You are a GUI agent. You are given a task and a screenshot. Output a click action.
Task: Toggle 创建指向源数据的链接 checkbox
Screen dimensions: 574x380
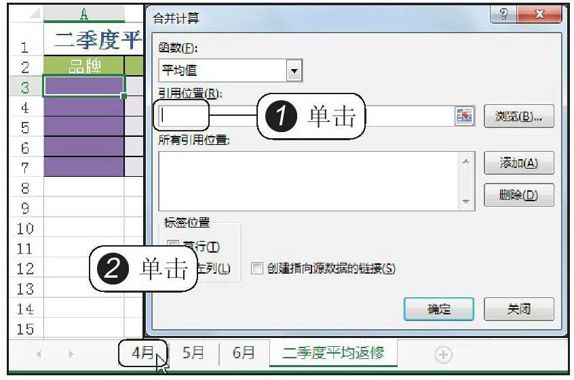click(256, 268)
